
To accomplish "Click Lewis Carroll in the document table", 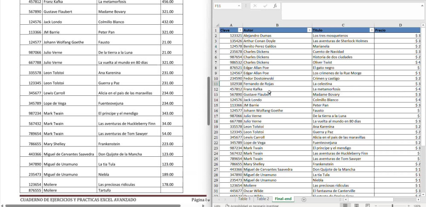I will pos(55,93).
